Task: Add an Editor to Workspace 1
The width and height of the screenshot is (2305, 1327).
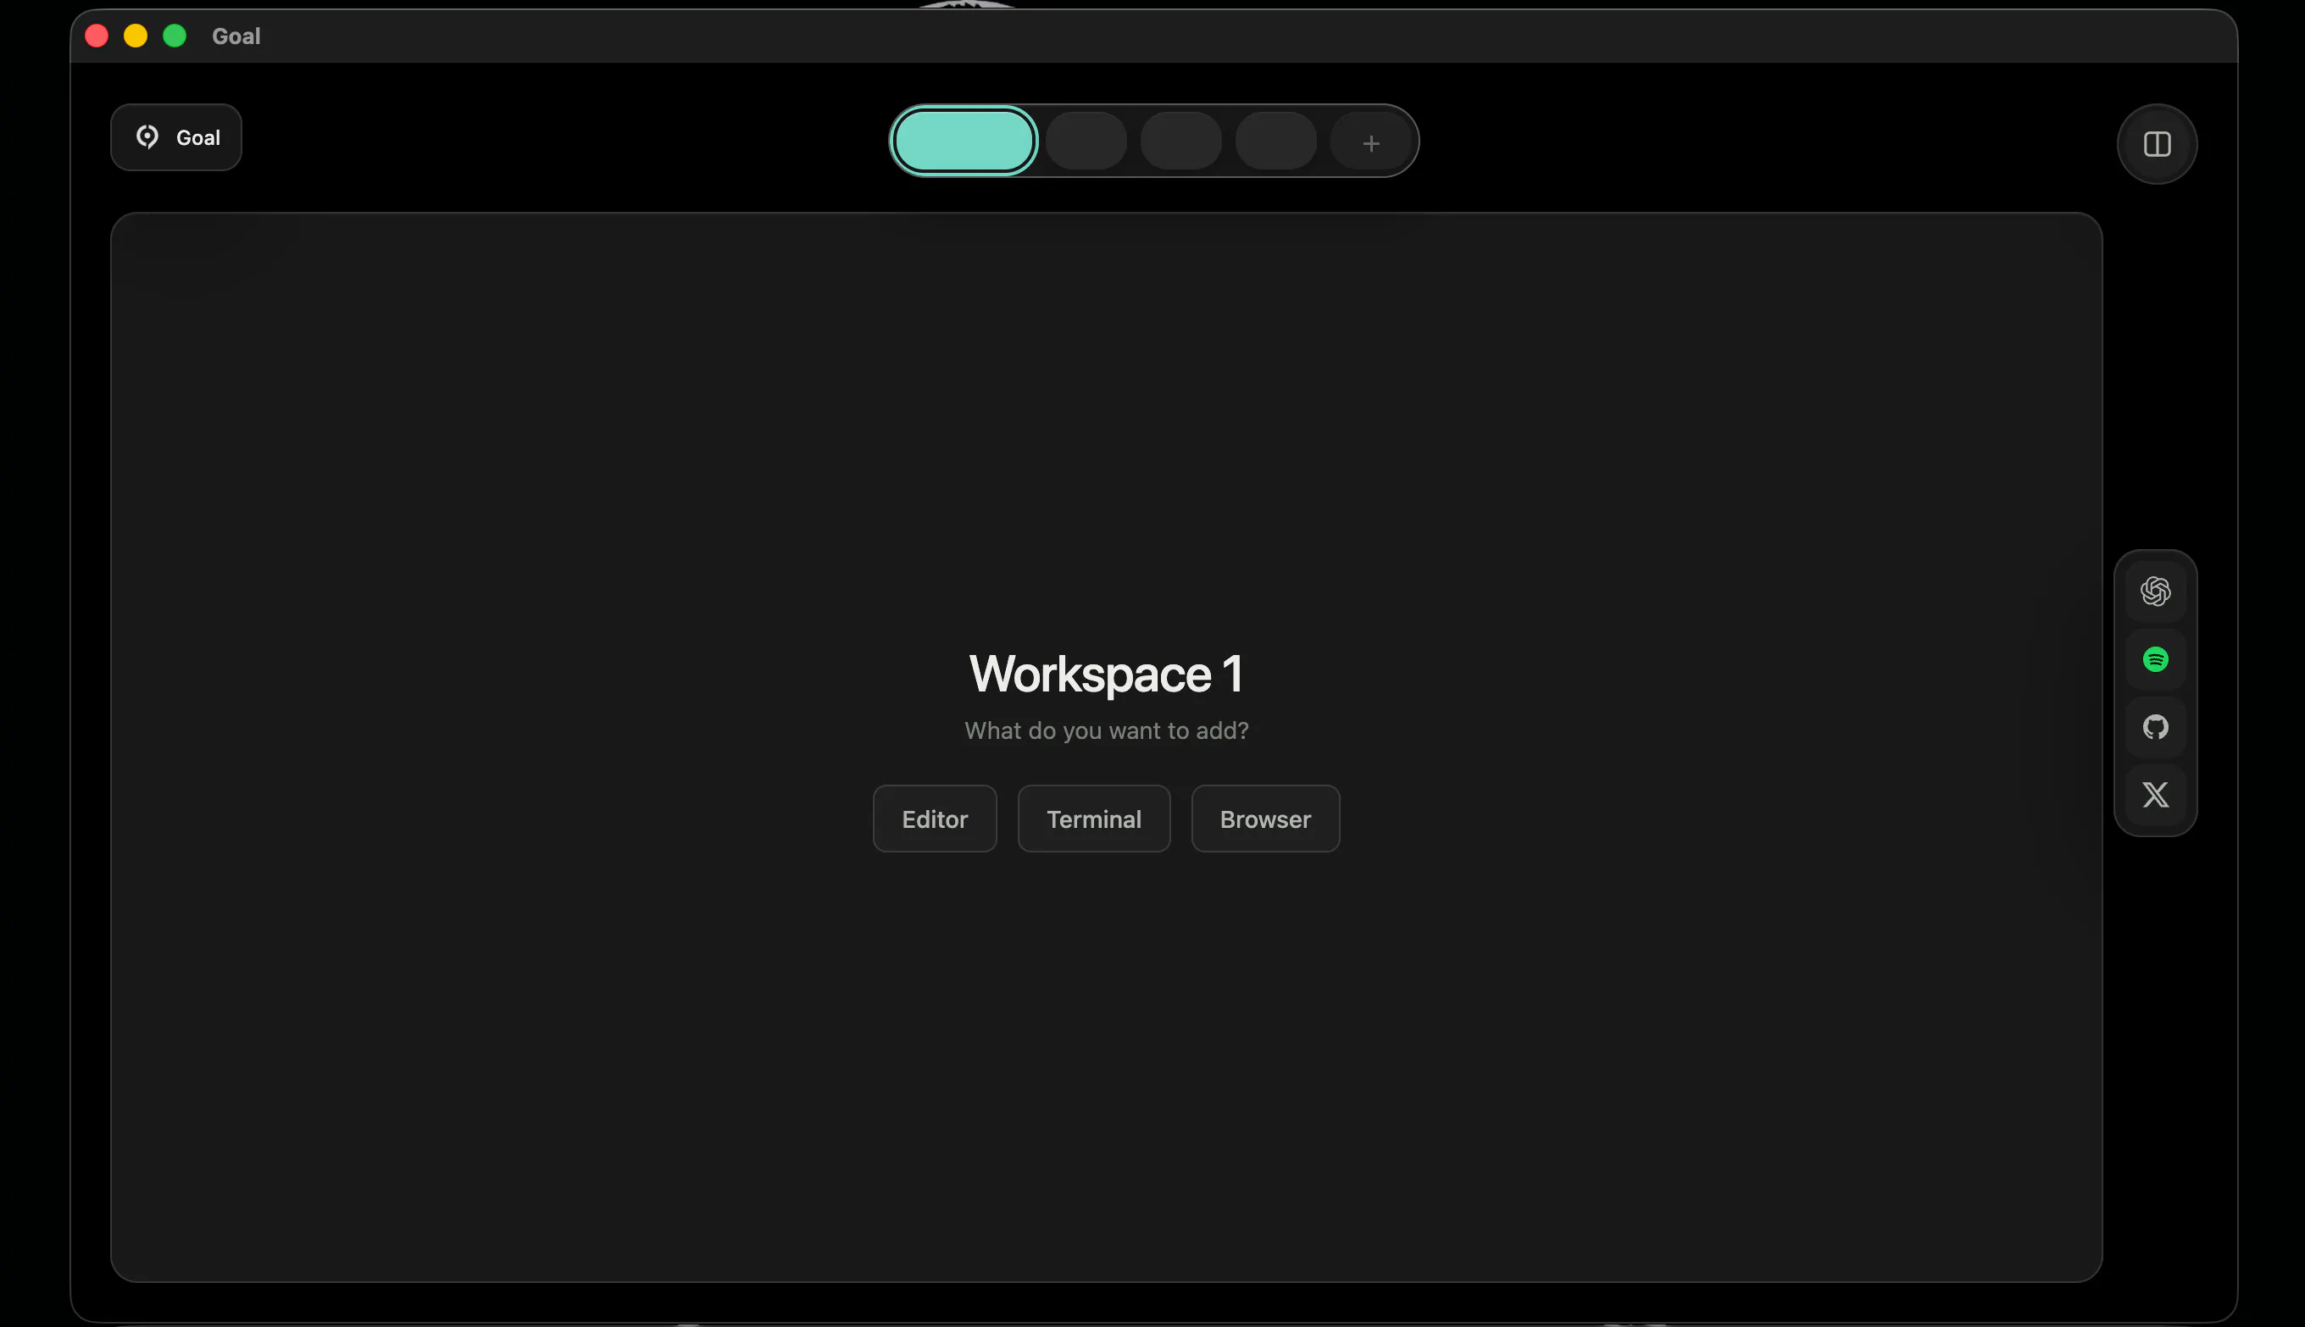Action: coord(934,819)
